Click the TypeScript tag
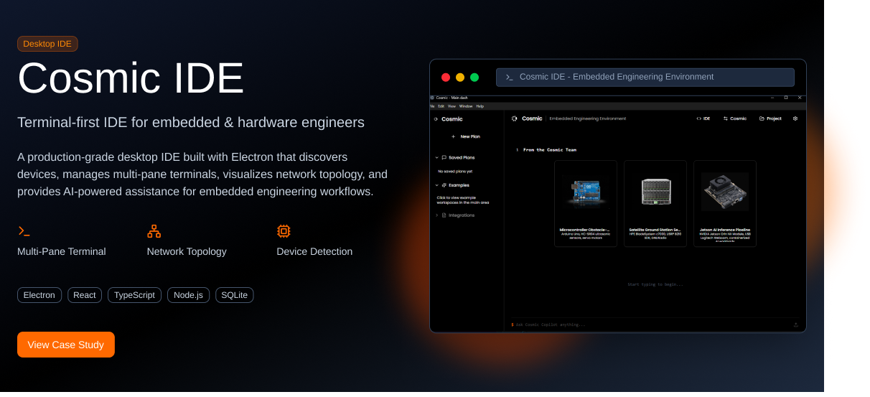870x397 pixels. [x=134, y=295]
